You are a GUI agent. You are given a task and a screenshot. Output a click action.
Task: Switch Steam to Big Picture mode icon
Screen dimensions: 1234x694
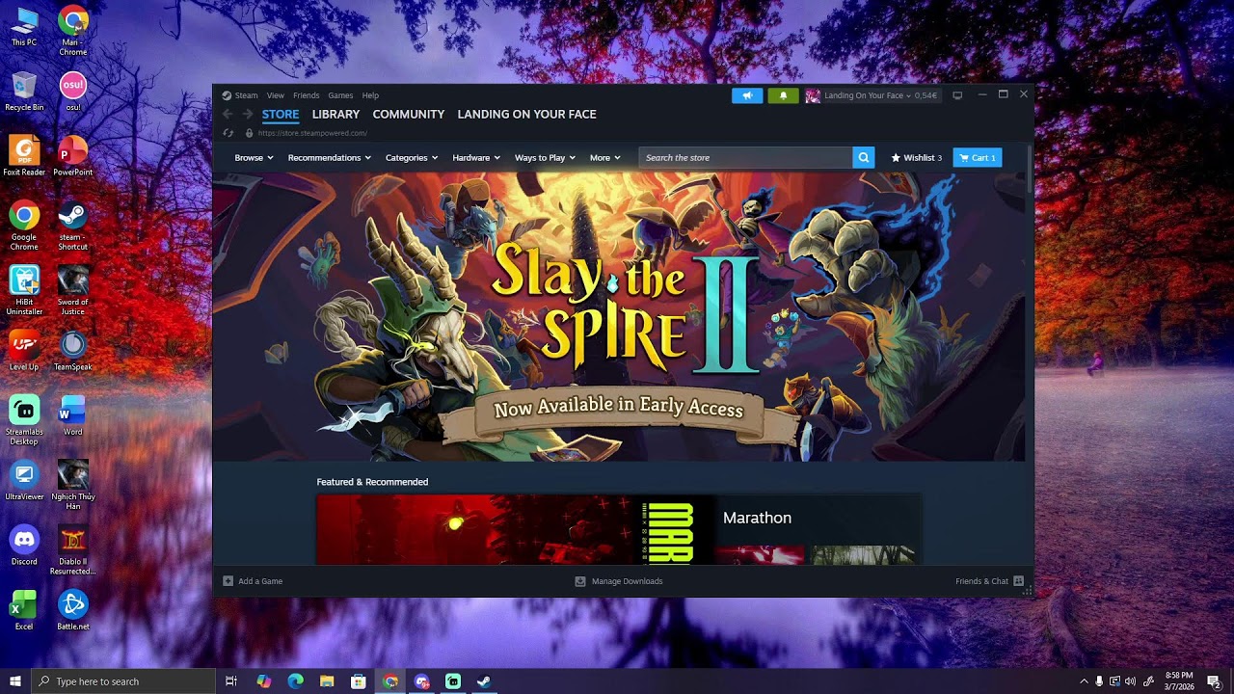click(957, 95)
